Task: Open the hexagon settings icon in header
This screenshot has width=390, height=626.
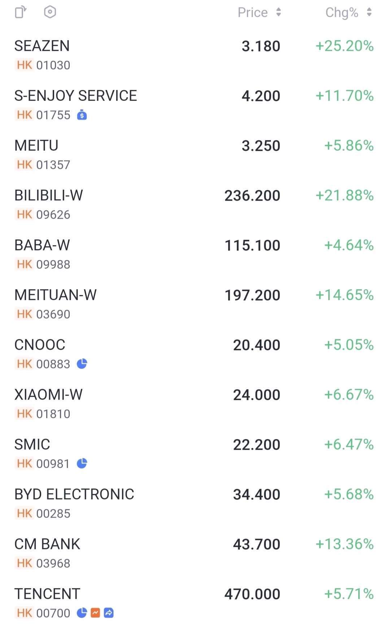Action: pos(50,12)
